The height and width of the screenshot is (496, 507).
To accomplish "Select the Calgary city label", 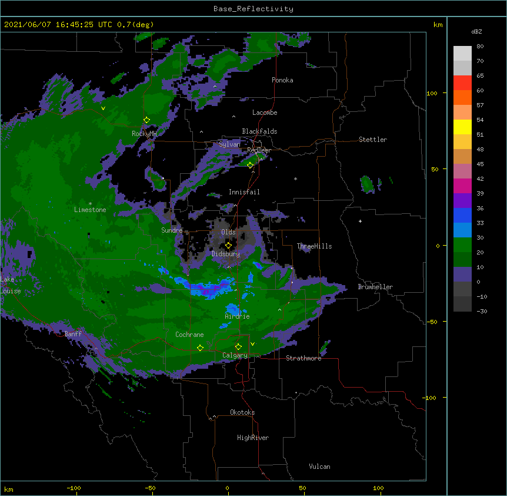I will click(235, 355).
